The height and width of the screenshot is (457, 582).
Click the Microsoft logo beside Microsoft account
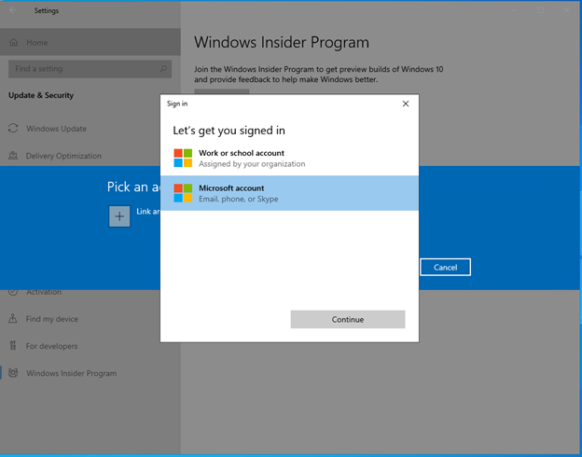point(183,193)
